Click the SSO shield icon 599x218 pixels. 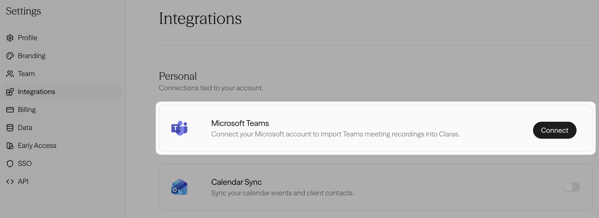coord(10,164)
